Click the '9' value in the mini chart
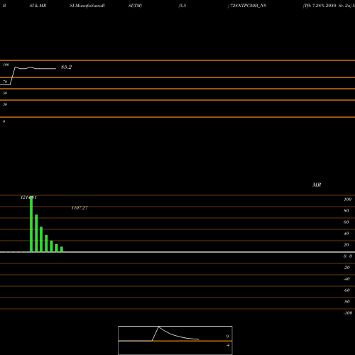The height and width of the screenshot is (355, 355). [227, 337]
